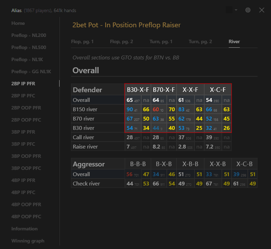Click the 83 value in B150 river row
The height and width of the screenshot is (249, 271).
pos(181,109)
